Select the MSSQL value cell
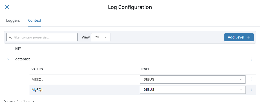The width and height of the screenshot is (260, 106). pos(37,79)
